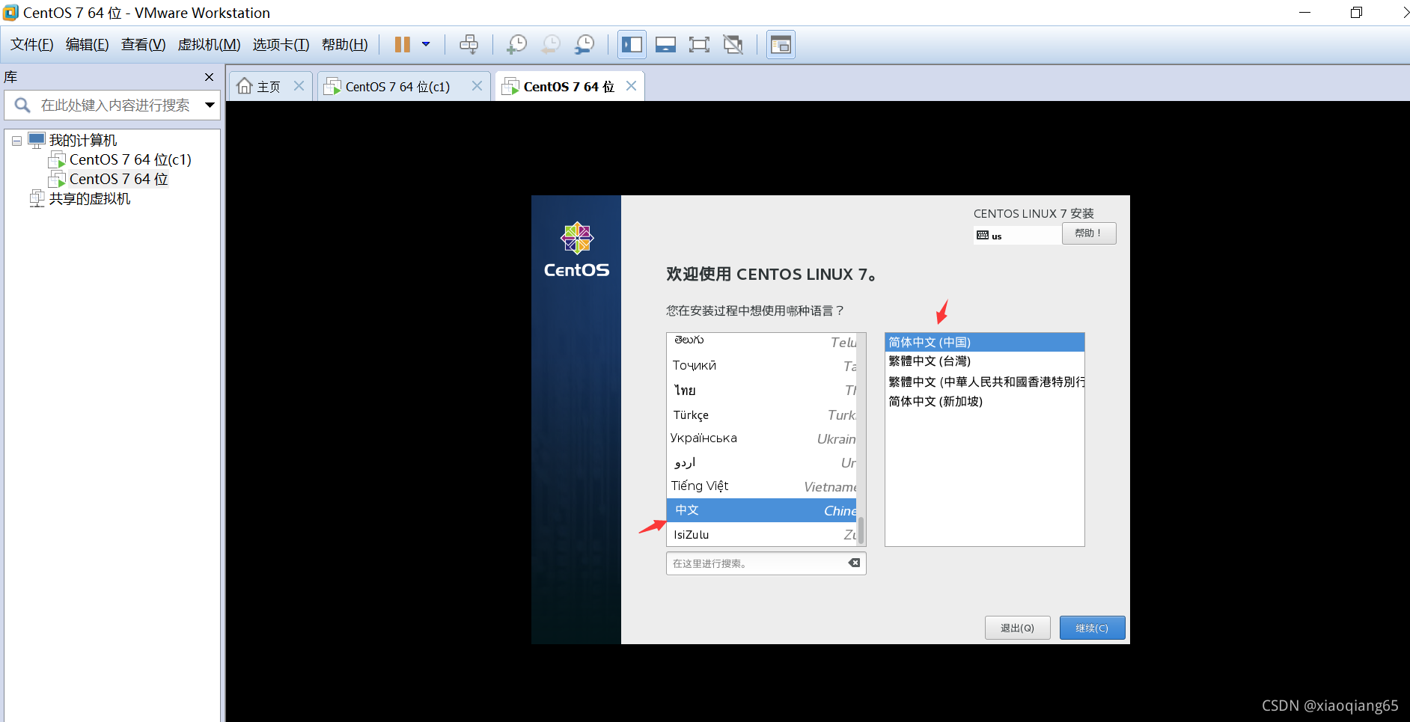Image resolution: width=1410 pixels, height=722 pixels.
Task: Enter full screen mode icon
Action: coord(699,45)
